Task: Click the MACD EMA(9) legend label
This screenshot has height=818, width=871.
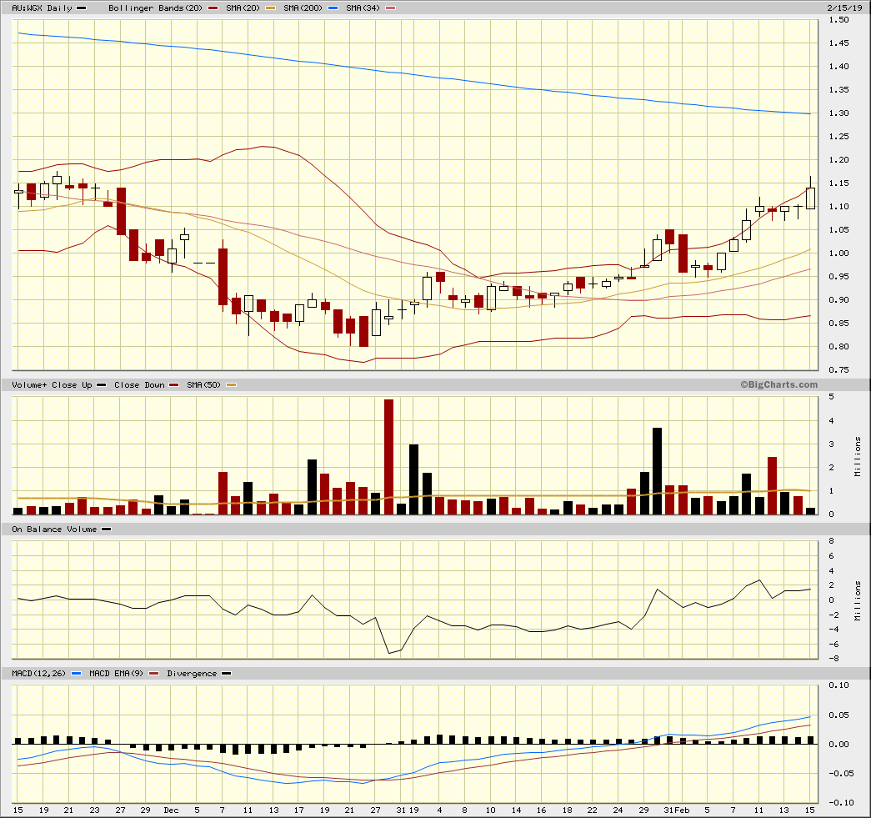Action: click(116, 674)
